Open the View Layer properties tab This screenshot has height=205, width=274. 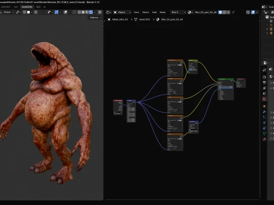(x=264, y=88)
